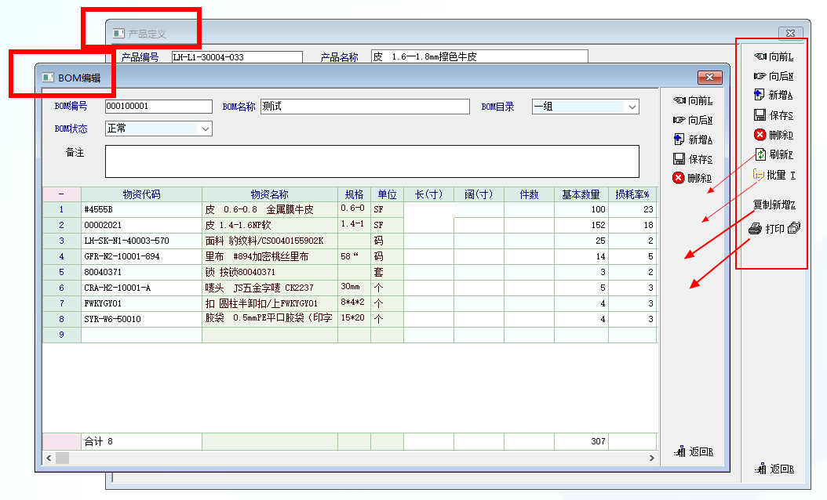Click the red 删除 icon in BOM编辑 dialog
Image resolution: width=827 pixels, height=500 pixels.
coord(679,178)
